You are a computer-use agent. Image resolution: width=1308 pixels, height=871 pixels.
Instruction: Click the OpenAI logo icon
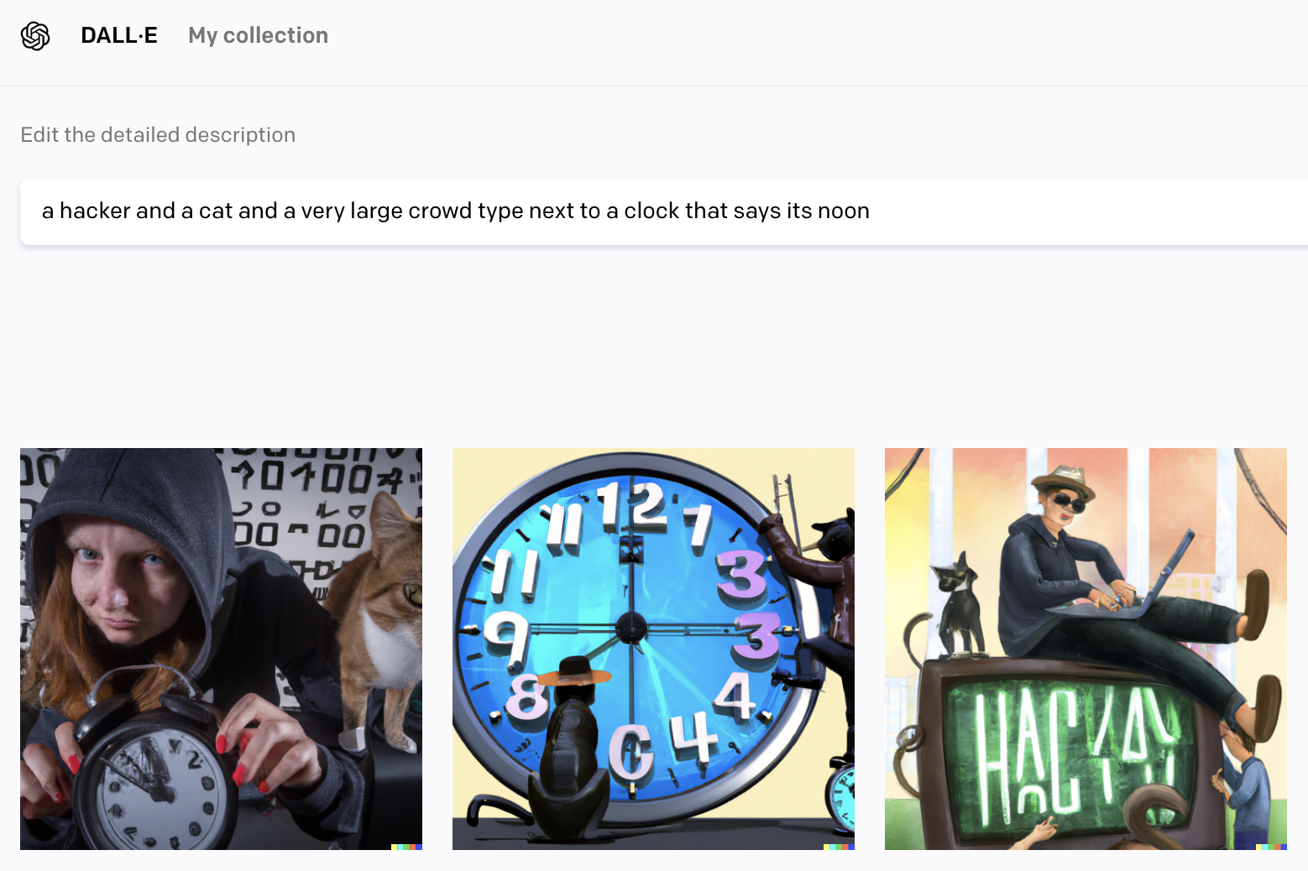click(x=35, y=36)
